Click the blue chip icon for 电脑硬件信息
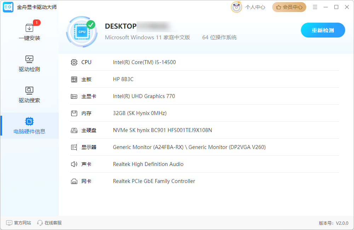 tap(29, 121)
